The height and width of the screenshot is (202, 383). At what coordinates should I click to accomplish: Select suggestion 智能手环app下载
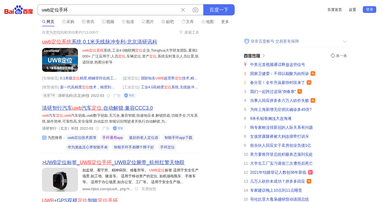178,138
